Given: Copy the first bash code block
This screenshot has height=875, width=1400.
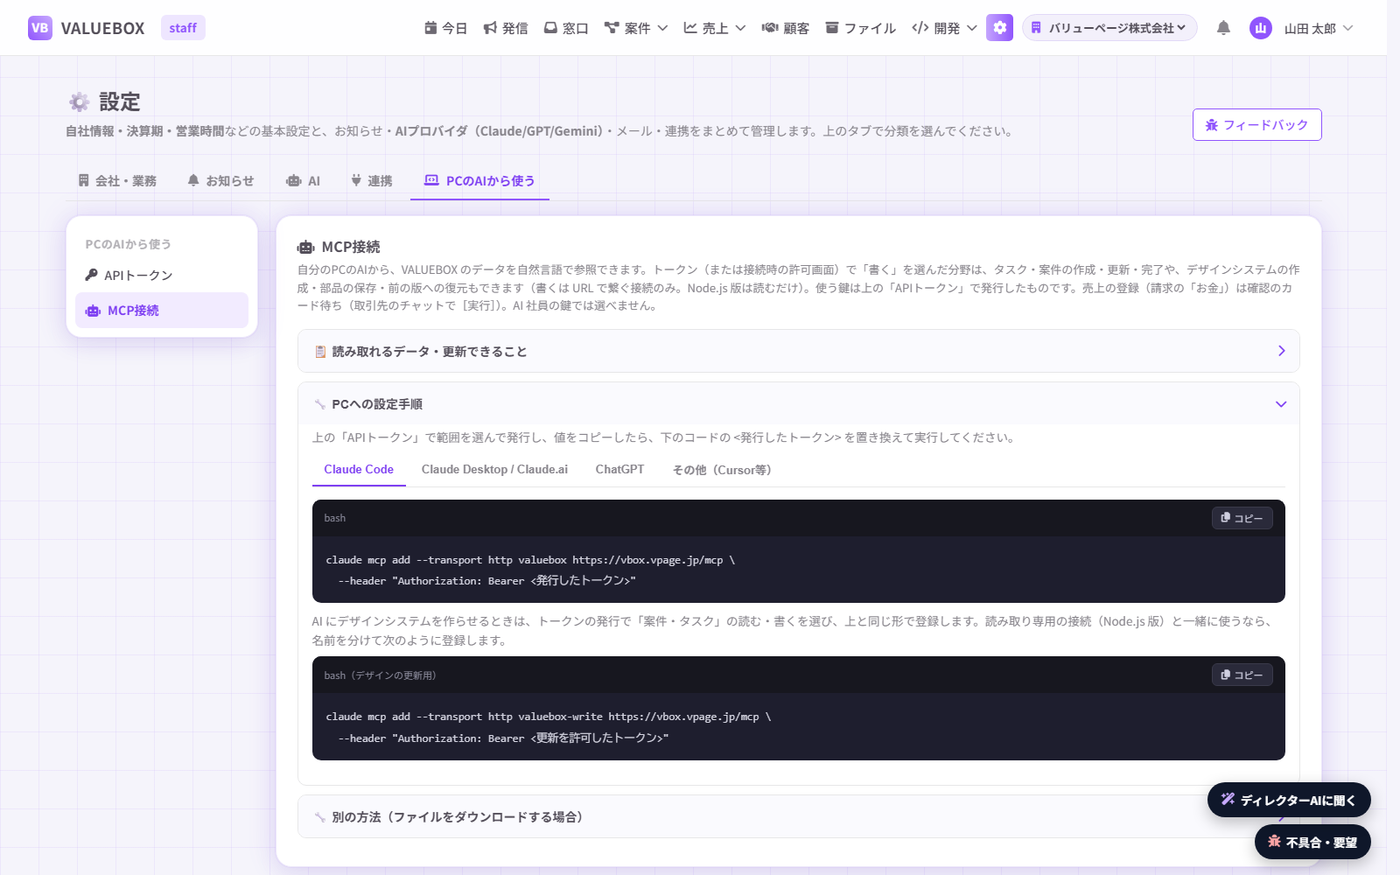Looking at the screenshot, I should click(x=1242, y=518).
